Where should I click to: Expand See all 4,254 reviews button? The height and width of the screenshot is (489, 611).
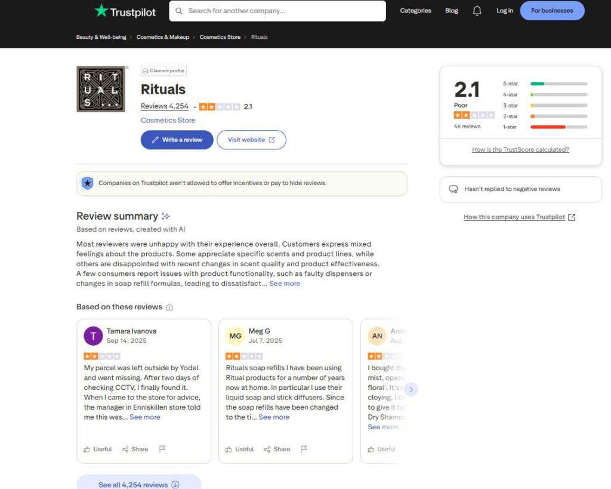tap(138, 484)
